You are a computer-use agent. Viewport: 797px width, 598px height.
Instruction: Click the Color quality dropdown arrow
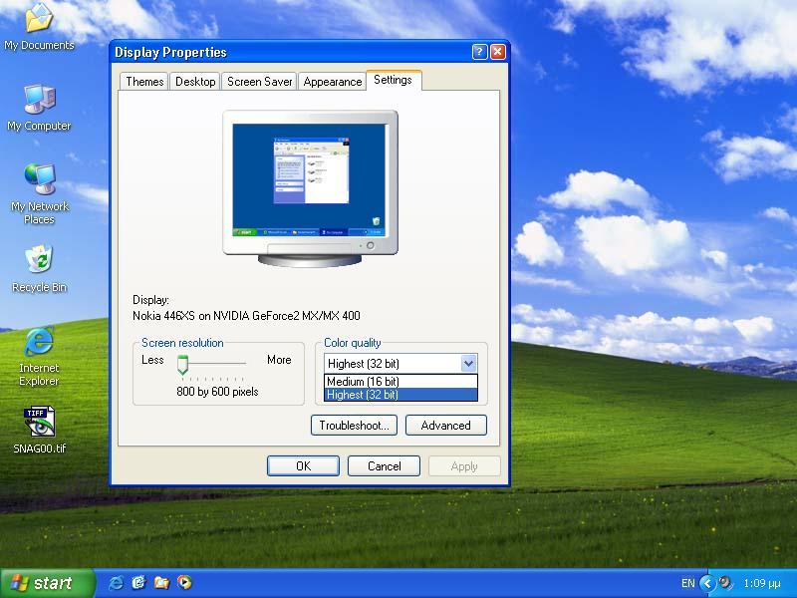click(x=468, y=364)
